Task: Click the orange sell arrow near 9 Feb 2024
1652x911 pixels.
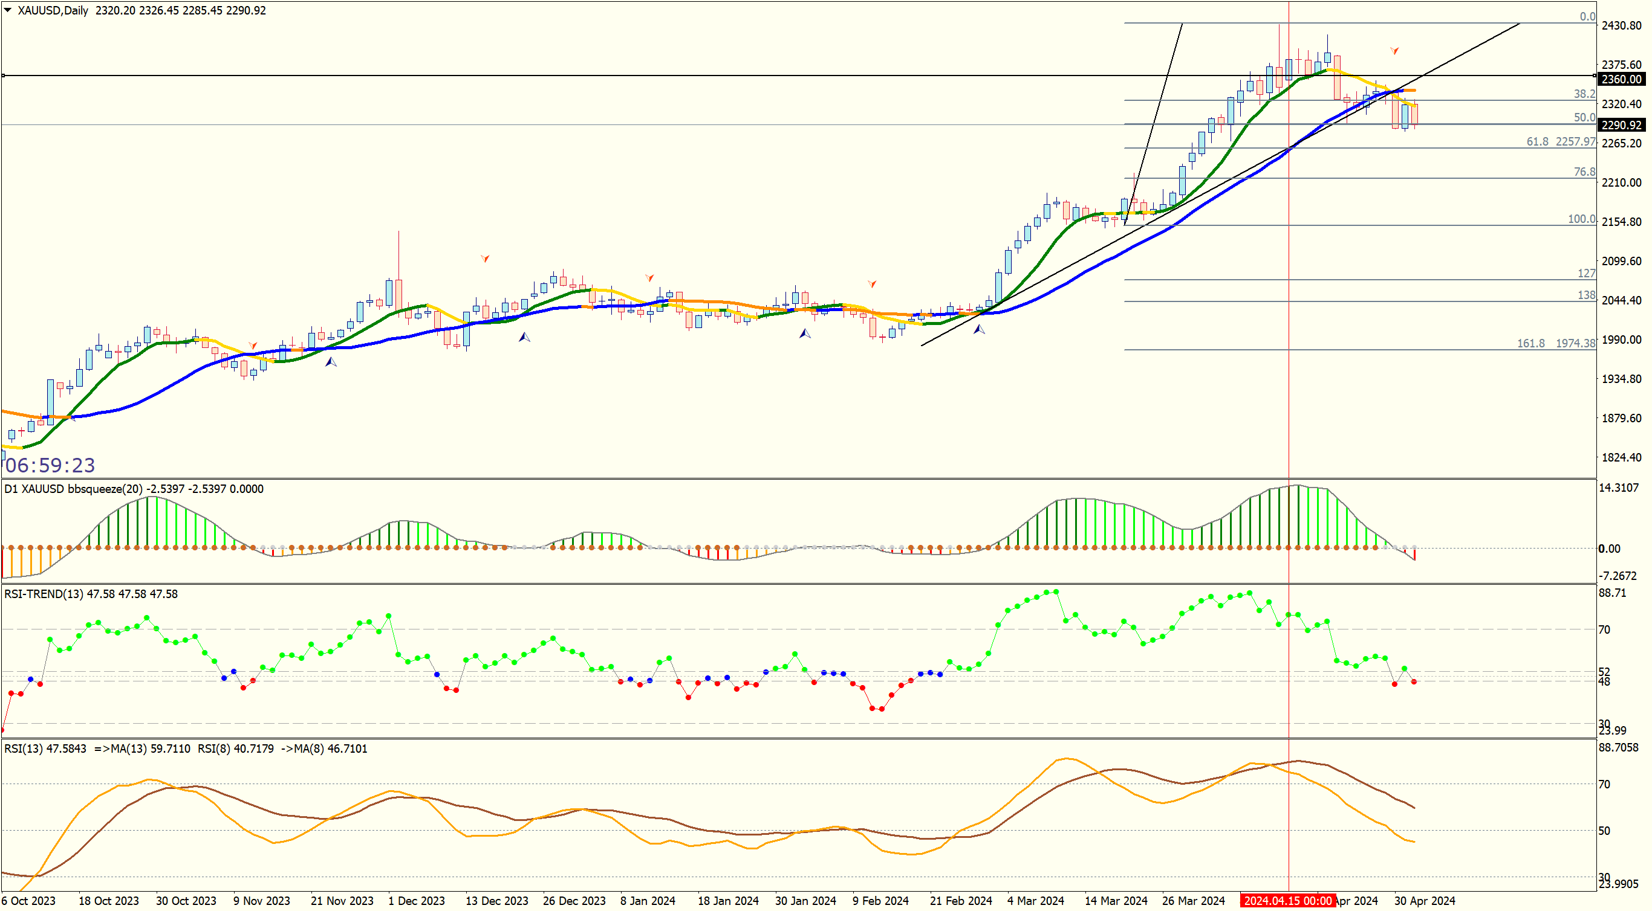Action: click(872, 283)
